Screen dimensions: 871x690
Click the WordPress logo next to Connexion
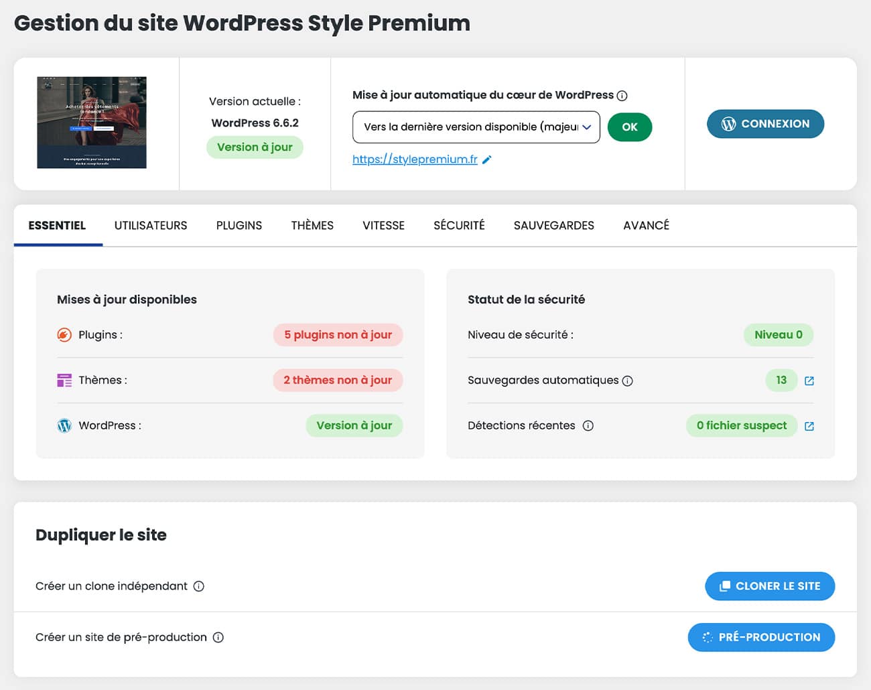(728, 124)
